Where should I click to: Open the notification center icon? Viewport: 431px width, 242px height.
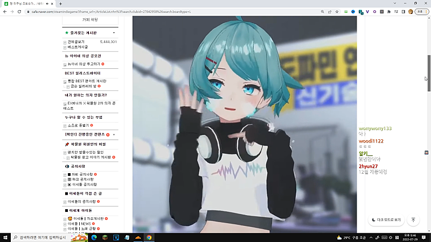coord(423,238)
